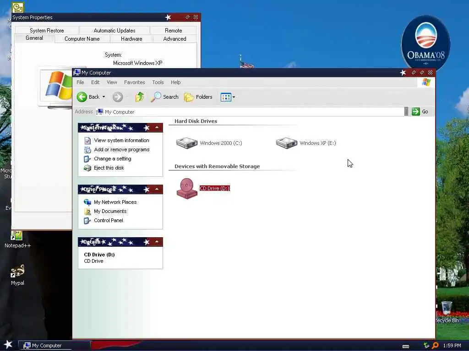Screen dimensions: 469x351
Task: Select General tab in System Properties
Action: click(x=34, y=38)
